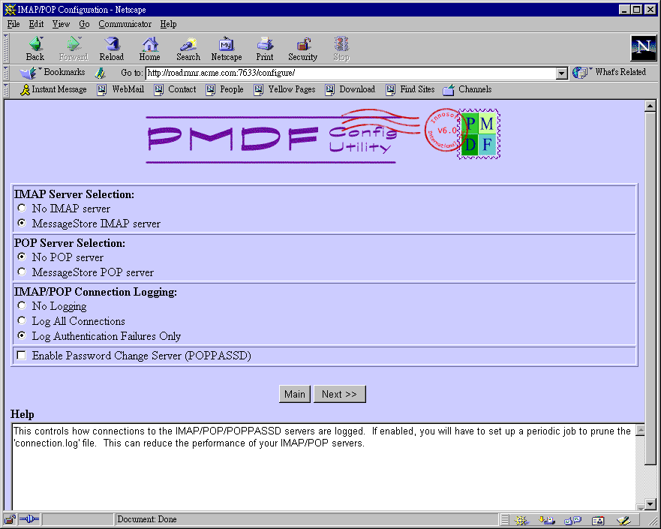Screen dimensions: 661x529
Task: Click the Netscape N logo
Action: click(x=643, y=48)
